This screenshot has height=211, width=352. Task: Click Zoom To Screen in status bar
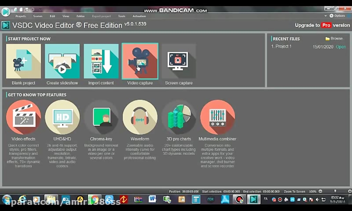tap(294, 191)
